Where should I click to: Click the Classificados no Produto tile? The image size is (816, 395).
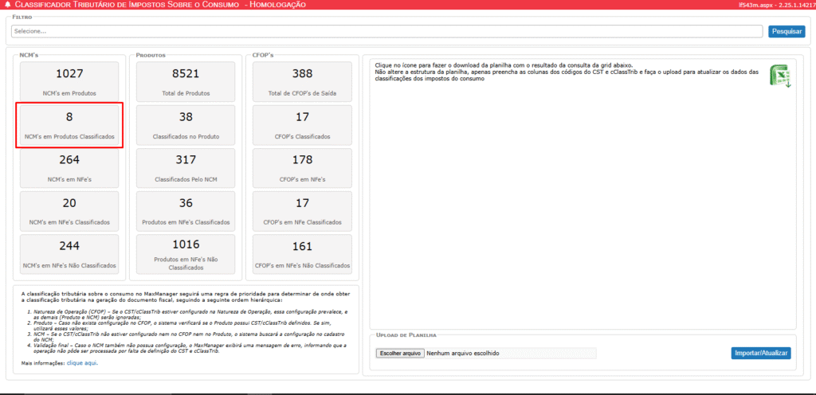[x=186, y=124]
